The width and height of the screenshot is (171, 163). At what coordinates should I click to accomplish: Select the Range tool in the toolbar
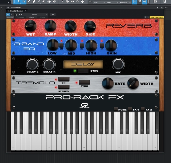pos(24,1)
